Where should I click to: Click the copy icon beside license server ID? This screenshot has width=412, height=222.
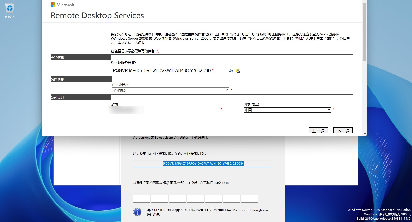[x=231, y=71]
